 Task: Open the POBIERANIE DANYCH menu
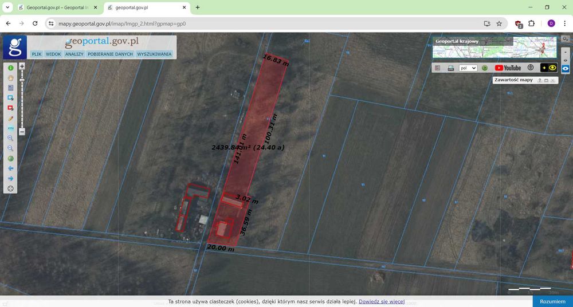click(x=110, y=54)
